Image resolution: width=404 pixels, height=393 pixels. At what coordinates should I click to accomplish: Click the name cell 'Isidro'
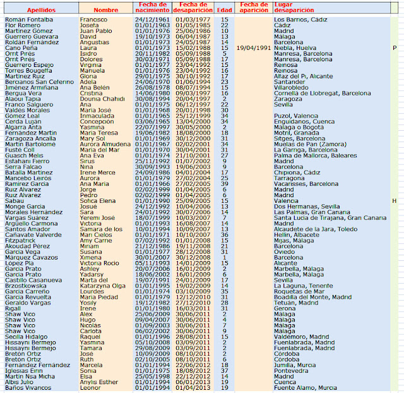tap(88, 54)
